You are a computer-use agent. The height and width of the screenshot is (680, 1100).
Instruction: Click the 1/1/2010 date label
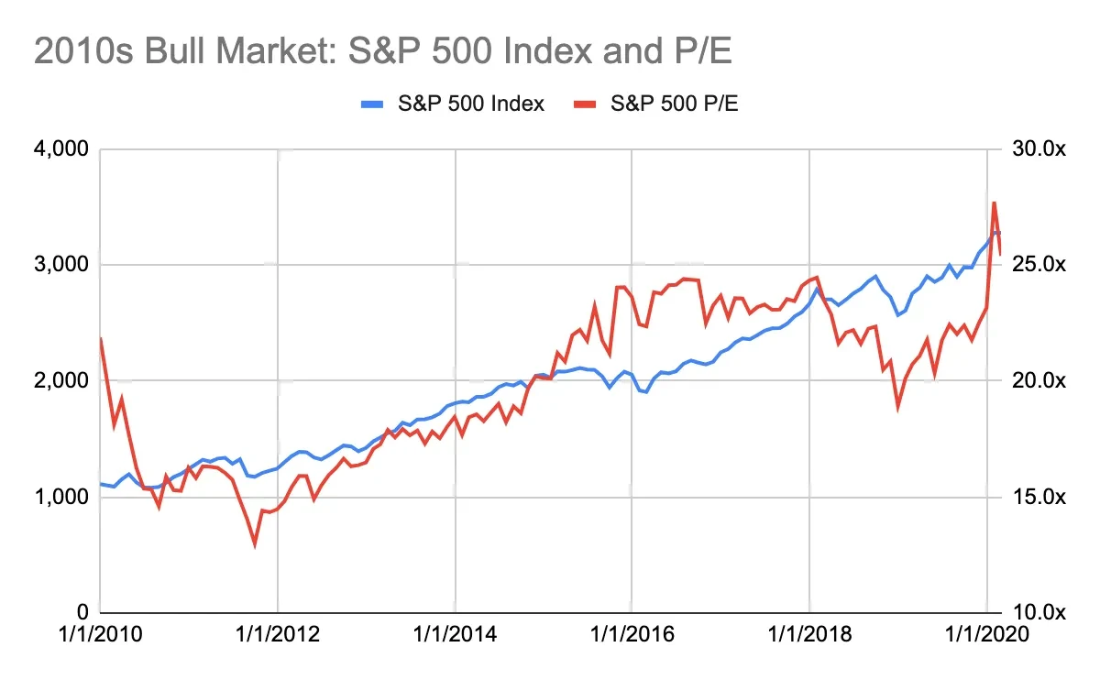100,635
